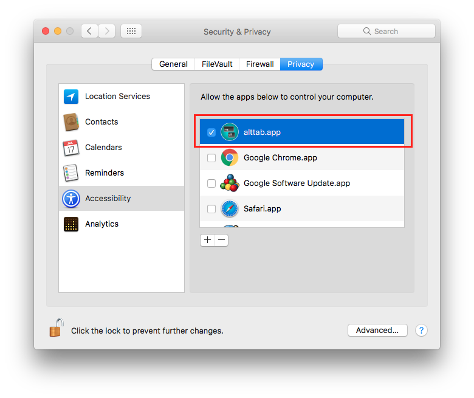The height and width of the screenshot is (398, 474).
Task: Select the Reminders list icon
Action: [71, 173]
